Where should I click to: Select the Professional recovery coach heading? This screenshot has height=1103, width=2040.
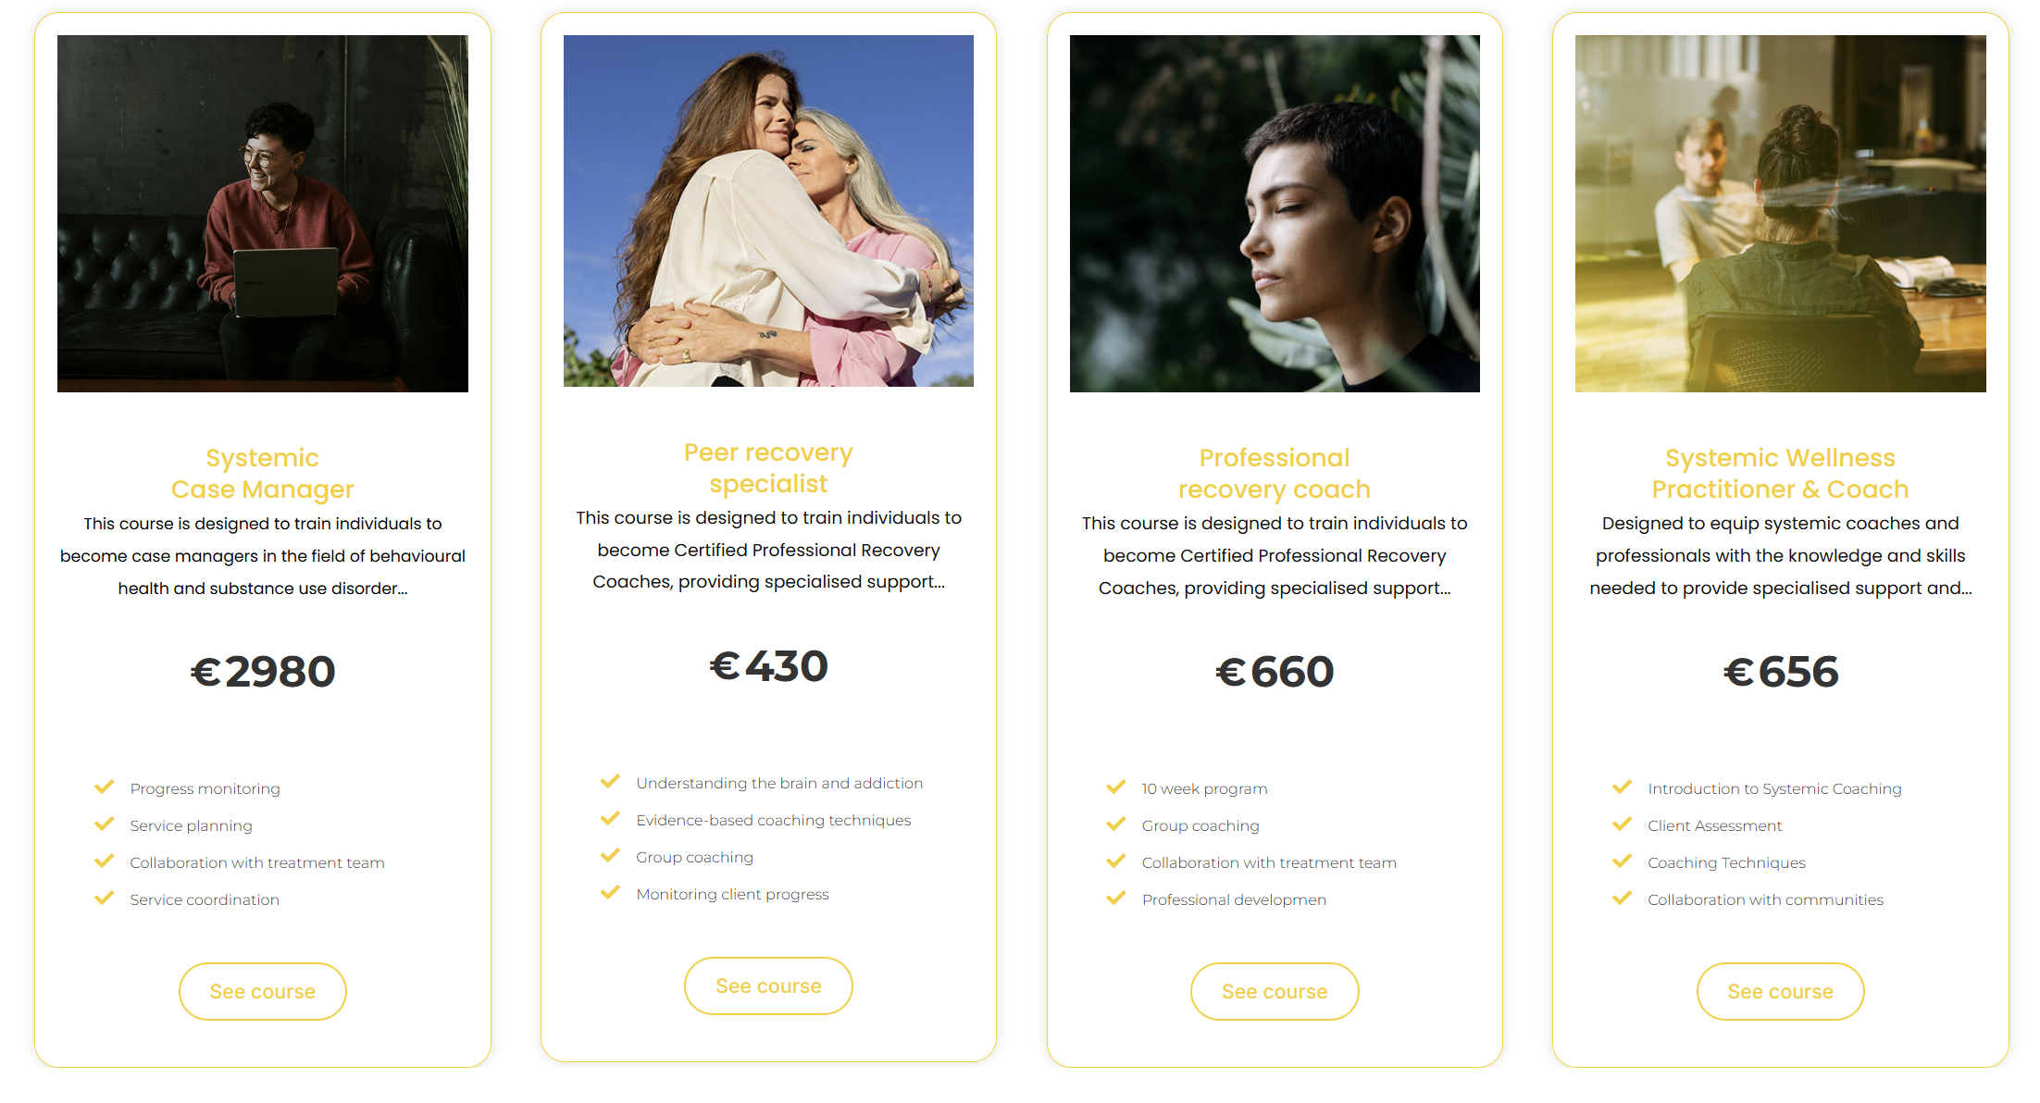pyautogui.click(x=1275, y=473)
